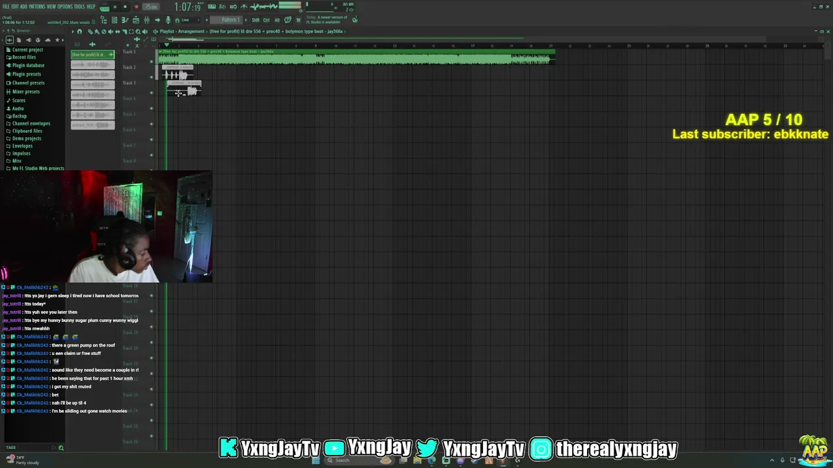Mute Track 2 with its green dot
This screenshot has height=468, width=833.
pyautogui.click(x=152, y=77)
